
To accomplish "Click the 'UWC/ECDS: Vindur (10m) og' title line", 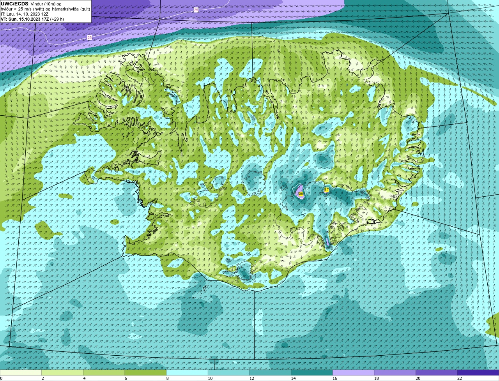I will 32,4.
